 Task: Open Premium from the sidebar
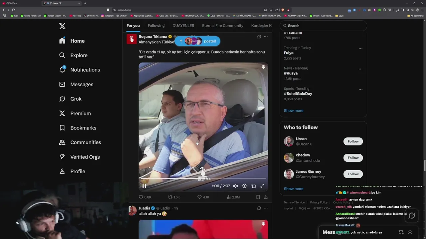[75, 114]
